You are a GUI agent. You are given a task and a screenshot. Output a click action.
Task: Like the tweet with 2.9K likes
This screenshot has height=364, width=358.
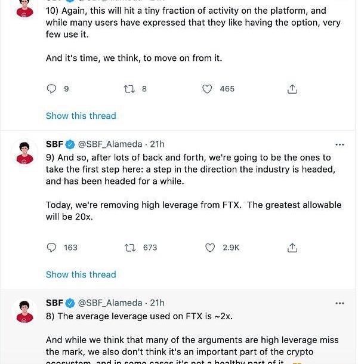click(x=210, y=247)
